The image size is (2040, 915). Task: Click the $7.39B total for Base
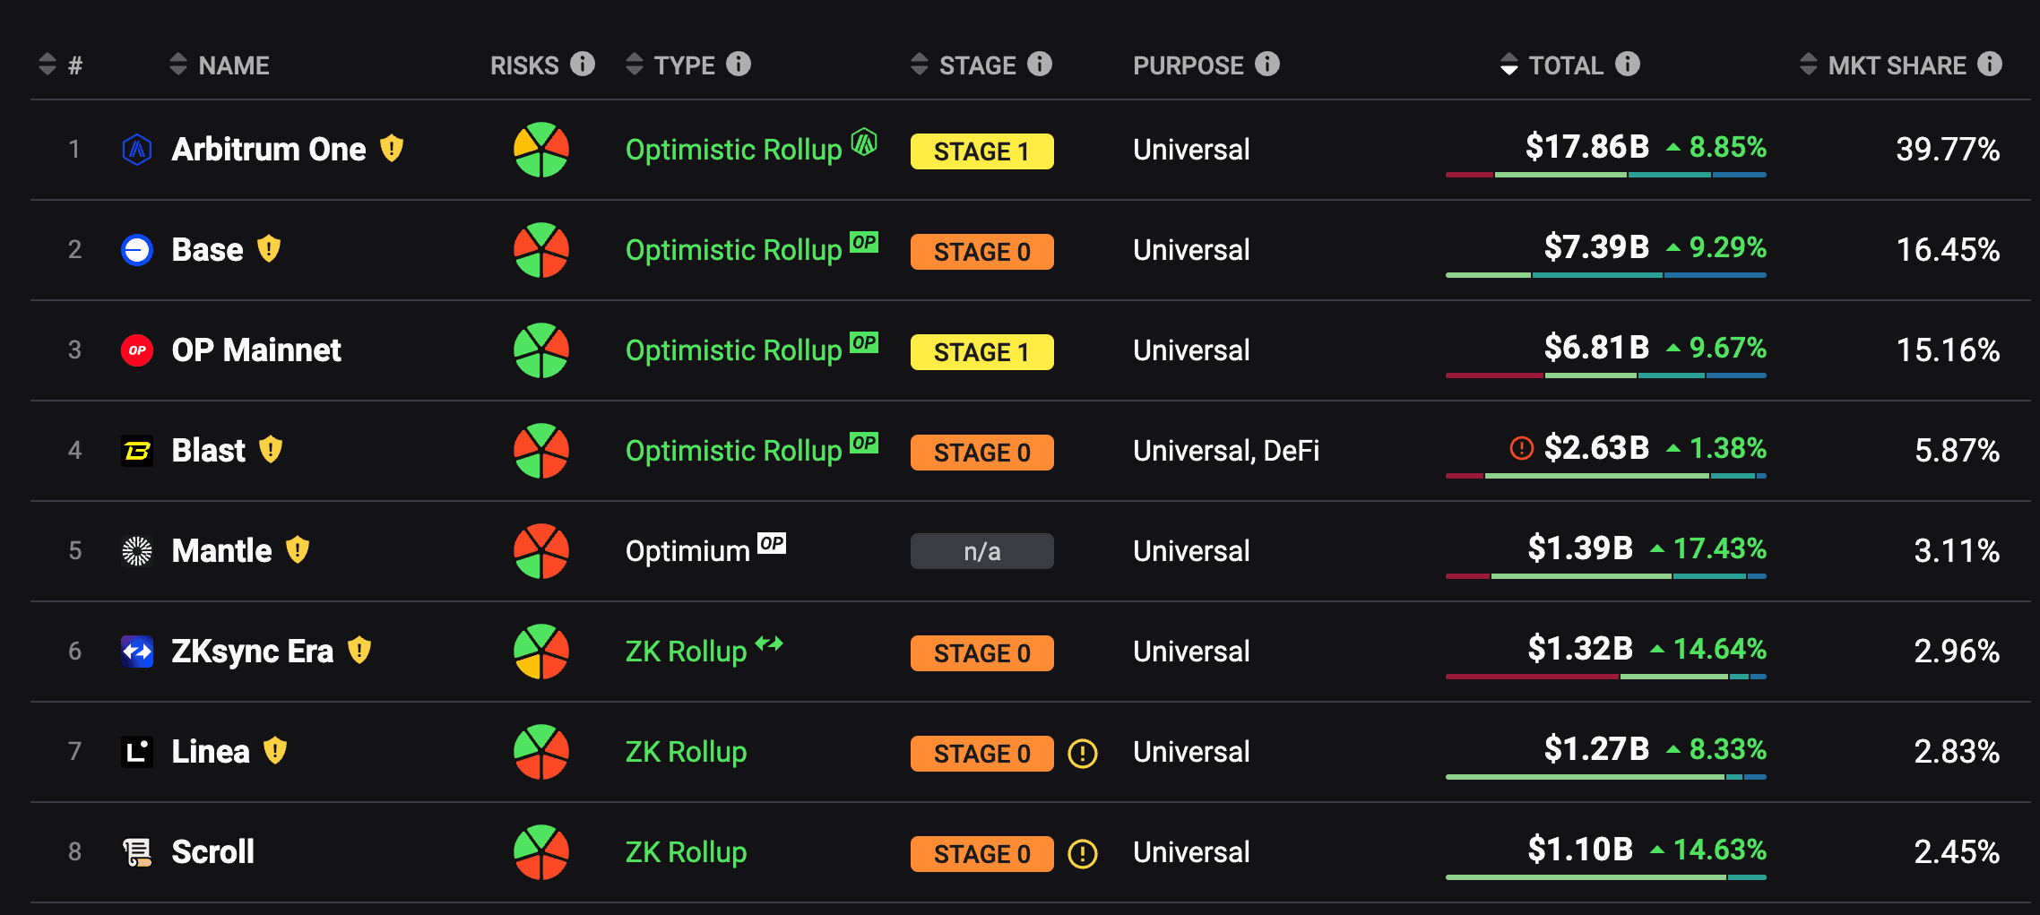click(1596, 246)
